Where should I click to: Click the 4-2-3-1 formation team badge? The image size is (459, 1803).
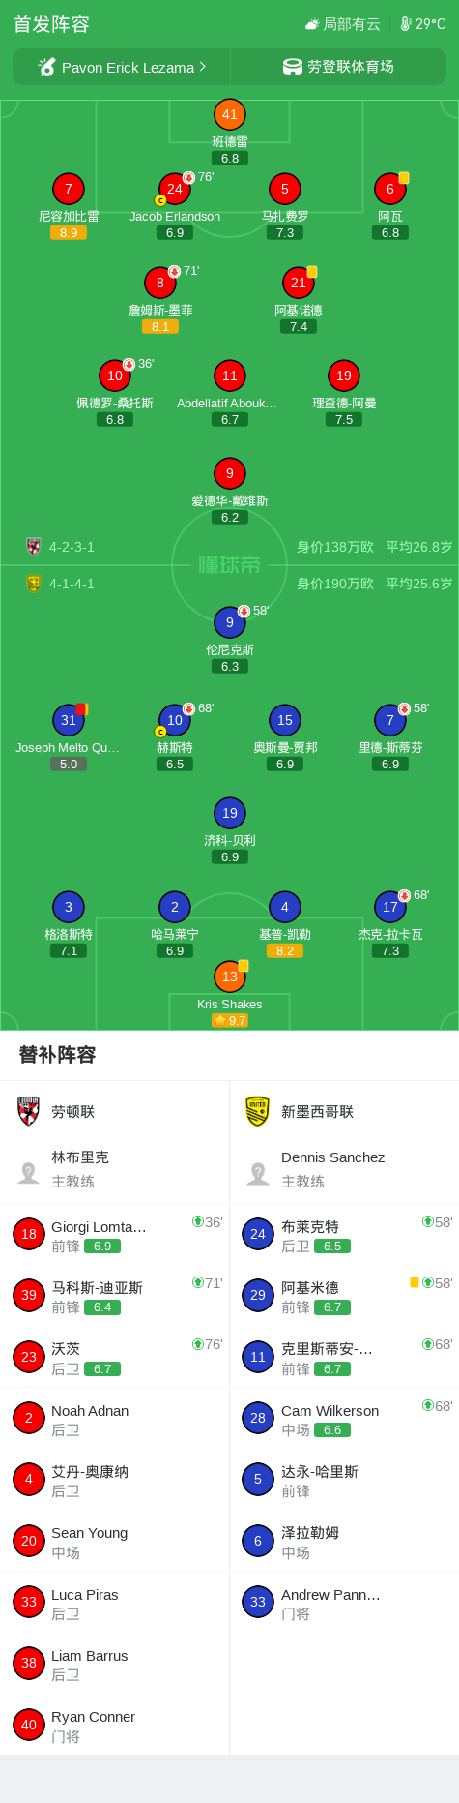pos(33,547)
